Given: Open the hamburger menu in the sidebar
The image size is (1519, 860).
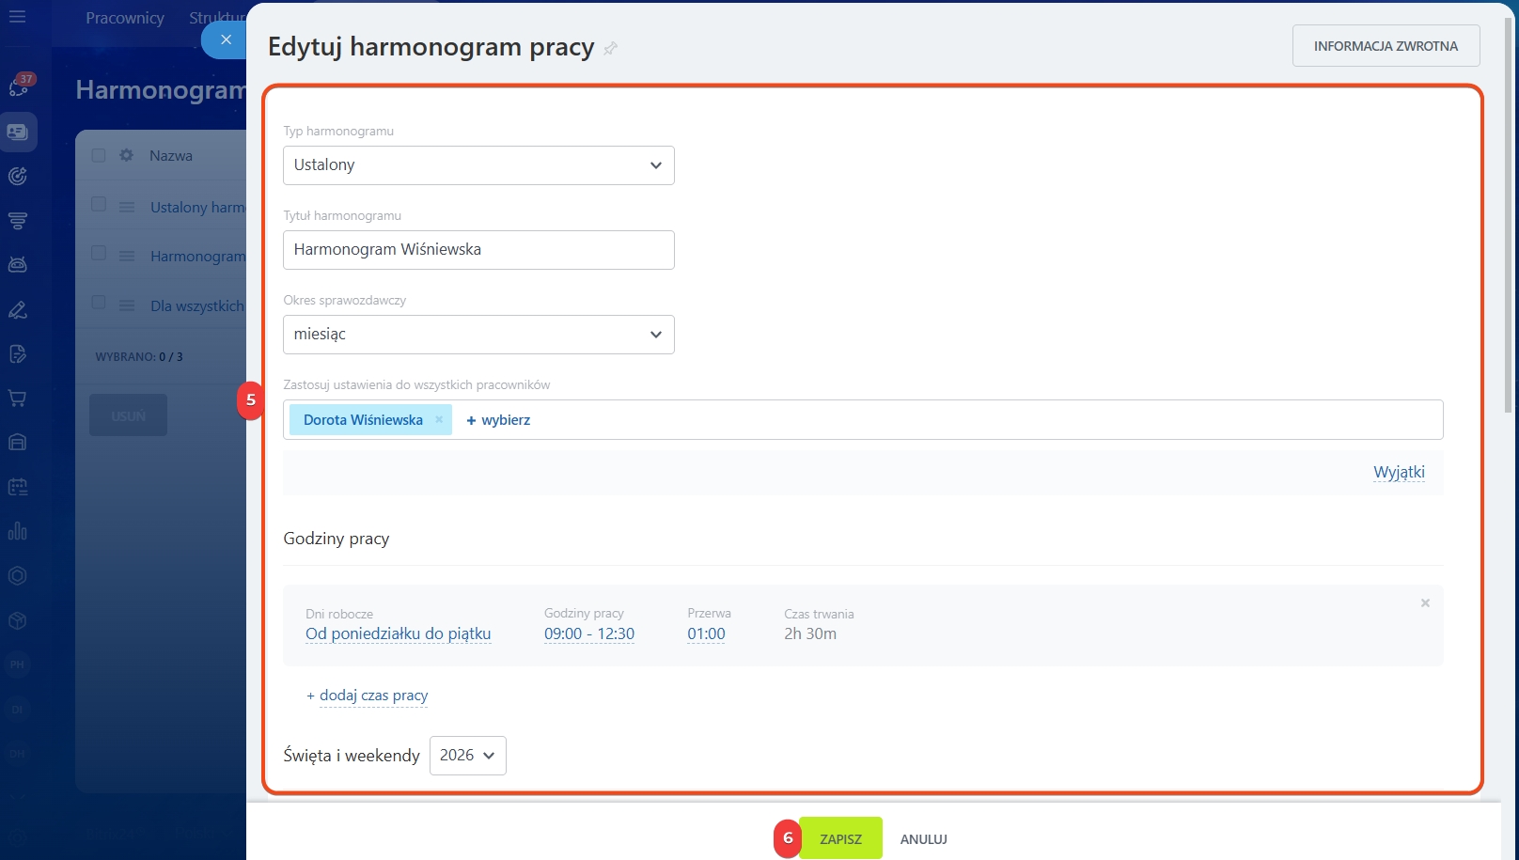Looking at the screenshot, I should 17,17.
